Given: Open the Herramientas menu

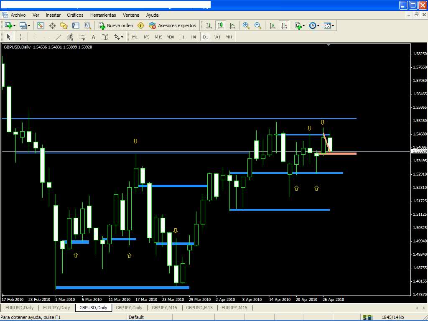Looking at the screenshot, I should [x=103, y=15].
